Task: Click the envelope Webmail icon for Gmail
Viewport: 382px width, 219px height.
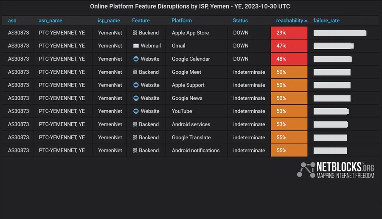Action: 136,46
